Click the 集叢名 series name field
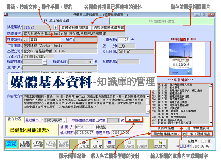This screenshot has width=221, height=161. [x=60, y=67]
